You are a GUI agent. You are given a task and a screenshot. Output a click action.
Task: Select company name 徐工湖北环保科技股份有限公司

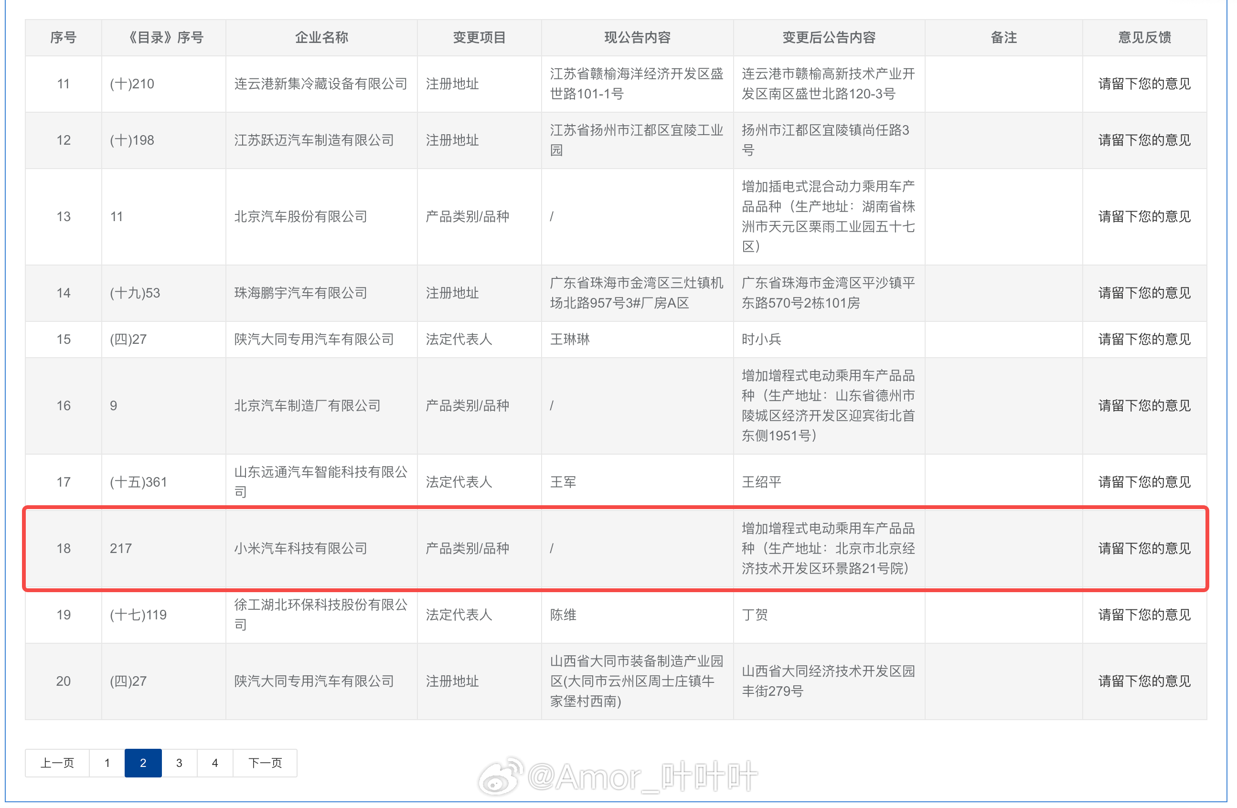(320, 615)
